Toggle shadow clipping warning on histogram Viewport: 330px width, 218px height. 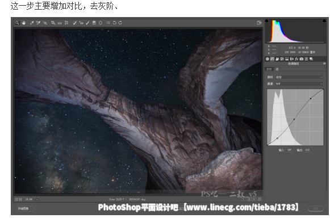pos(267,20)
